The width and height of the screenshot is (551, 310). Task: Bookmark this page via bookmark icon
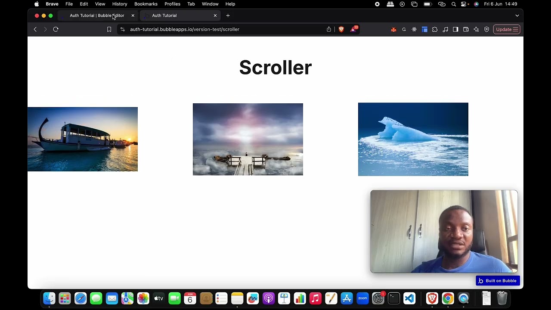point(109,29)
